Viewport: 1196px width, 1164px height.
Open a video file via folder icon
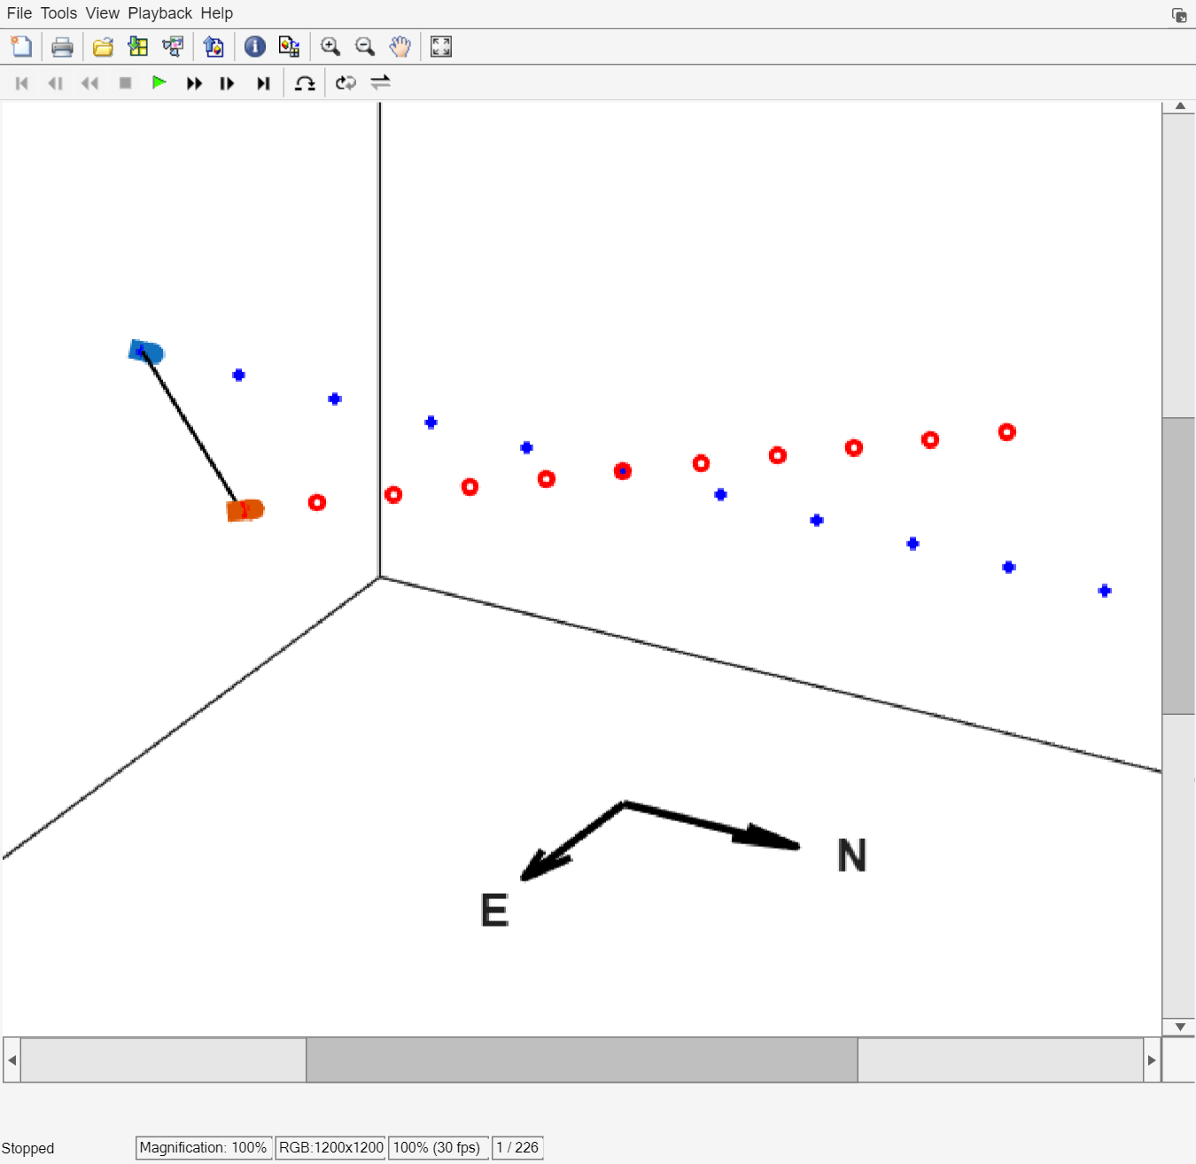(103, 47)
